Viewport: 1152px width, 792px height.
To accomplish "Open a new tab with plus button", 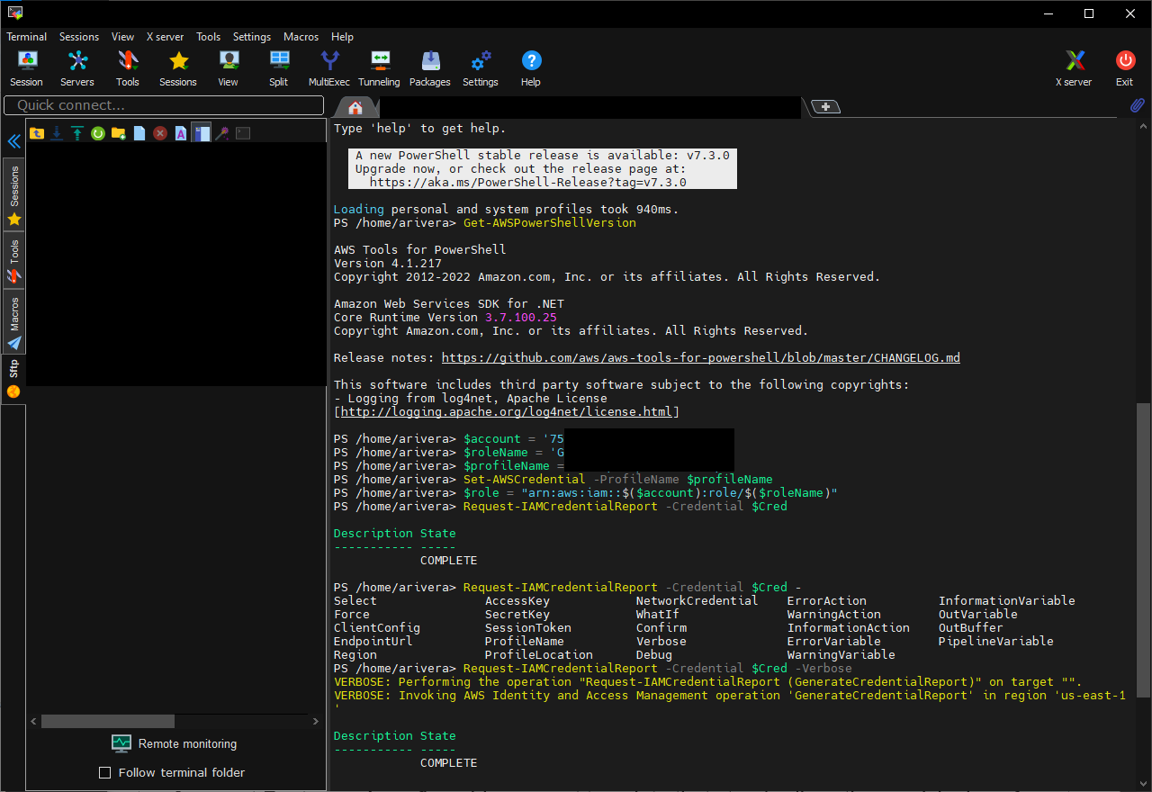I will pos(825,107).
